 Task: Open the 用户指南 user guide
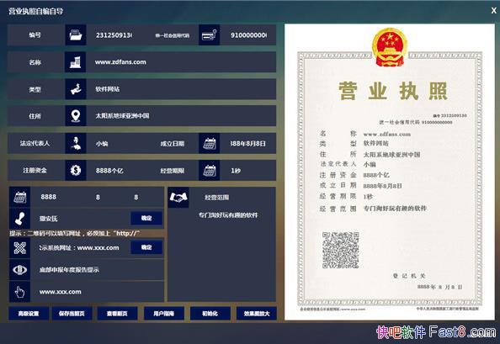[164, 314]
